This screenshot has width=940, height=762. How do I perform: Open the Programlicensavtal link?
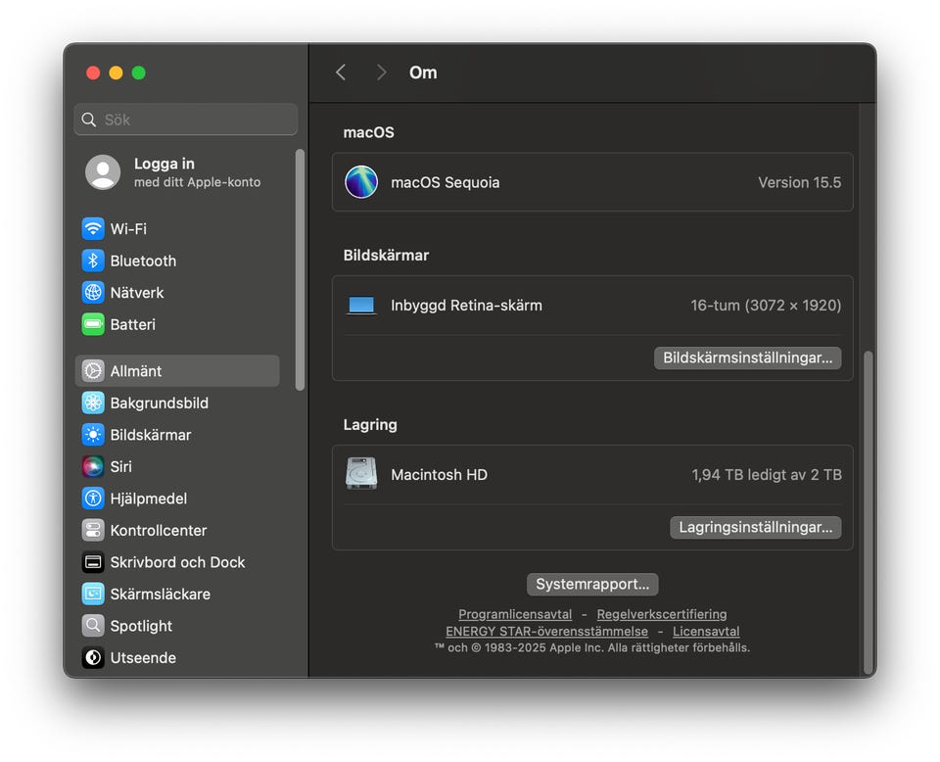tap(515, 614)
